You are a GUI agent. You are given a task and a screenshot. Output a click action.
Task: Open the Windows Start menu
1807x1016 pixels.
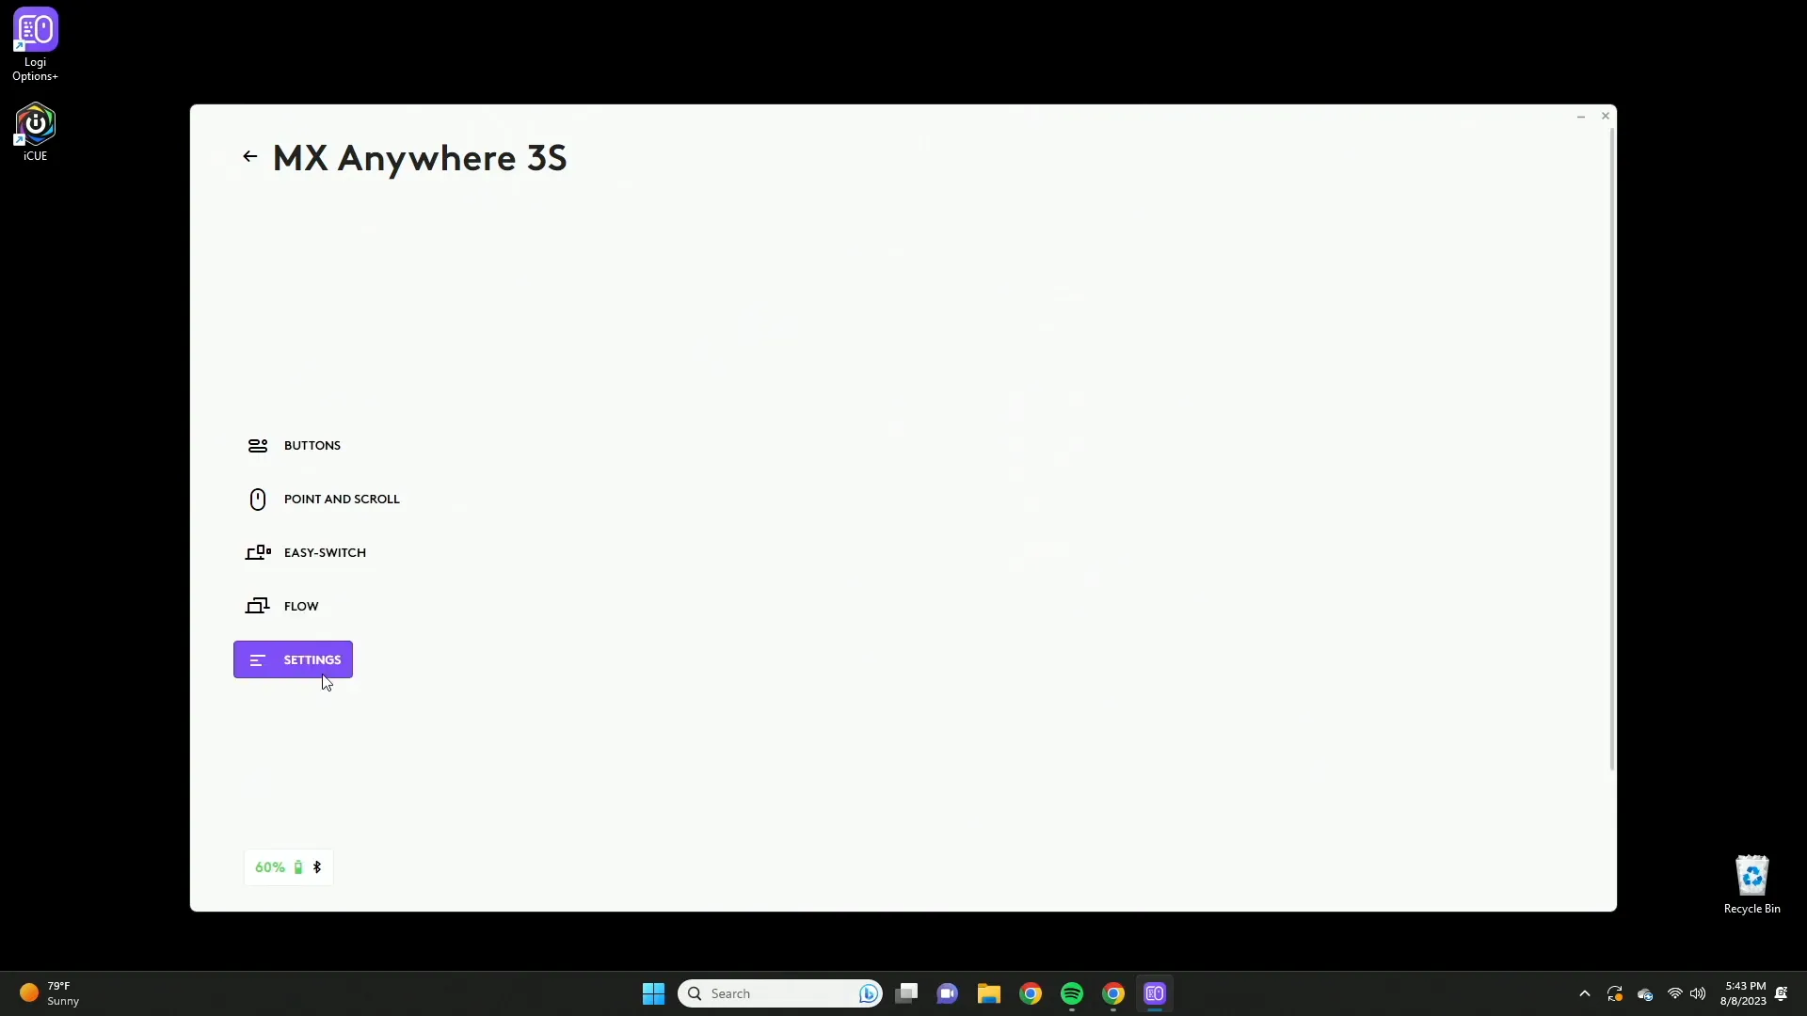653,993
